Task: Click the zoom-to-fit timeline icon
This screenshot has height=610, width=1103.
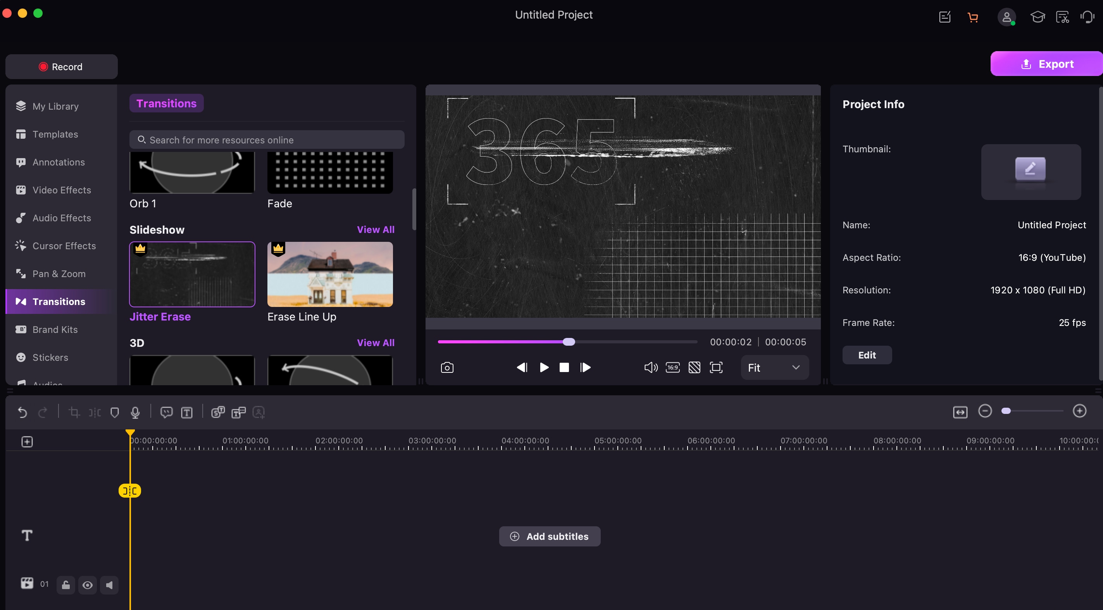Action: tap(960, 412)
